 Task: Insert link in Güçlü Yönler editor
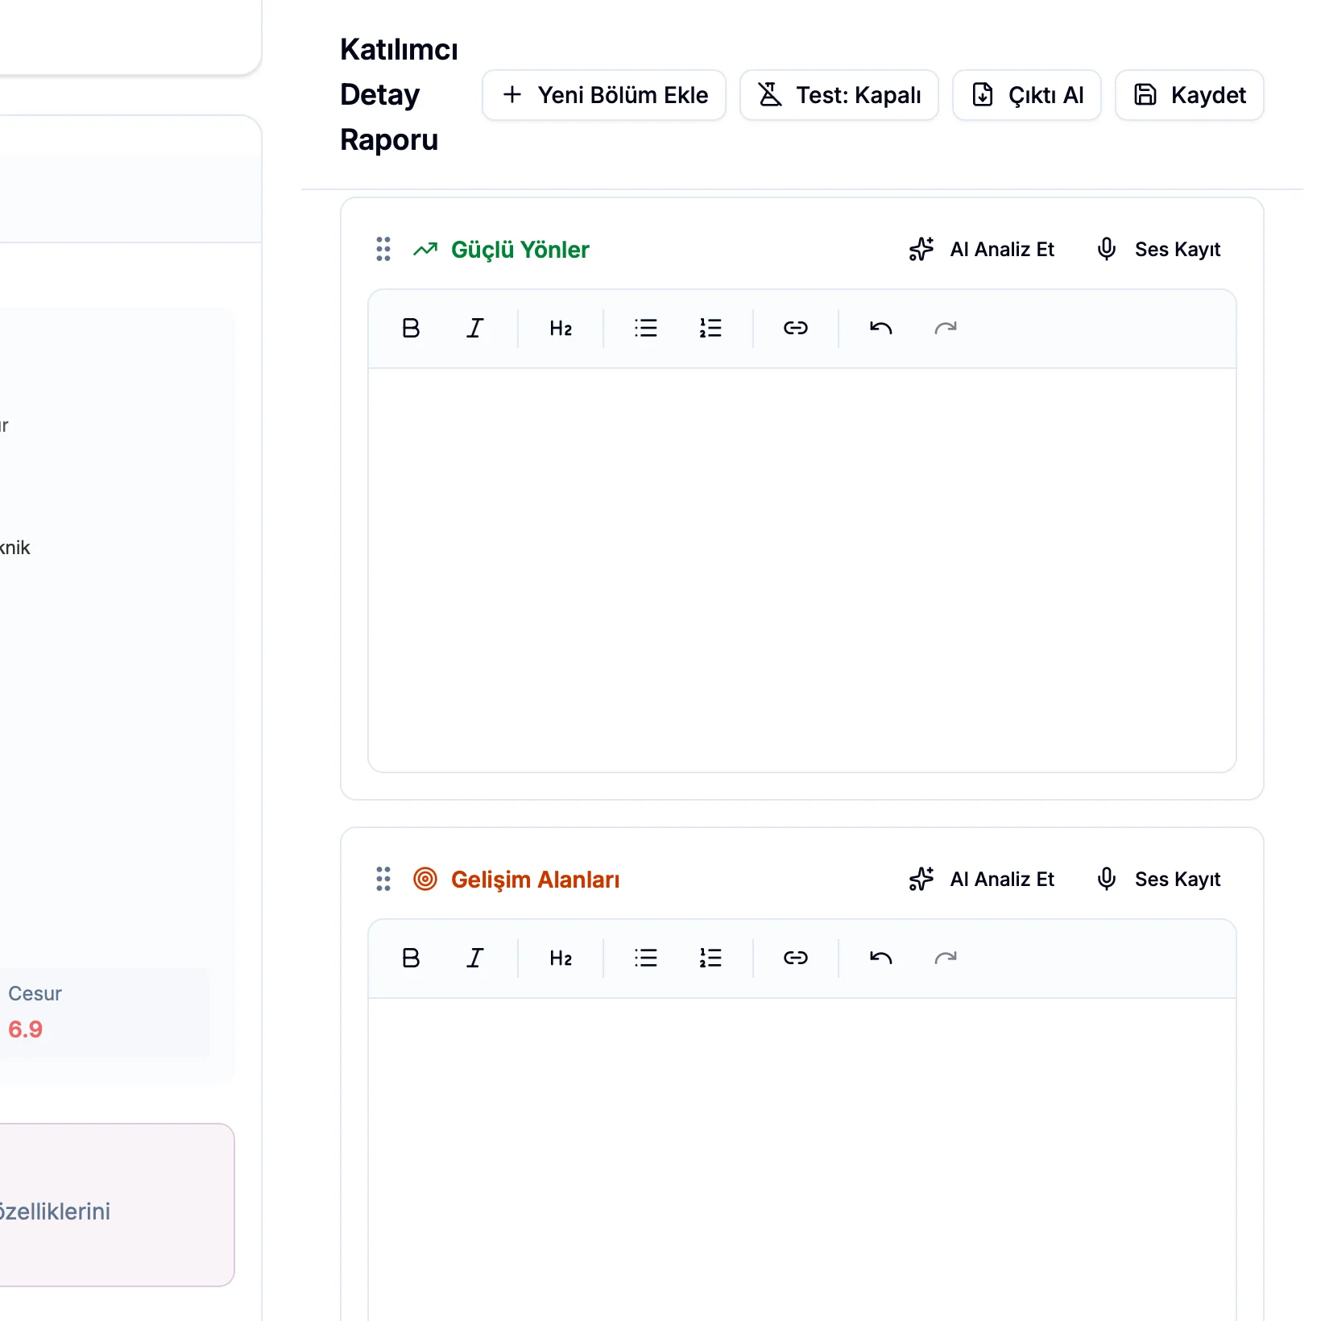pyautogui.click(x=796, y=329)
